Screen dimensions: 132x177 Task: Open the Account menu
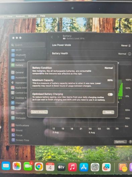pos(20,17)
